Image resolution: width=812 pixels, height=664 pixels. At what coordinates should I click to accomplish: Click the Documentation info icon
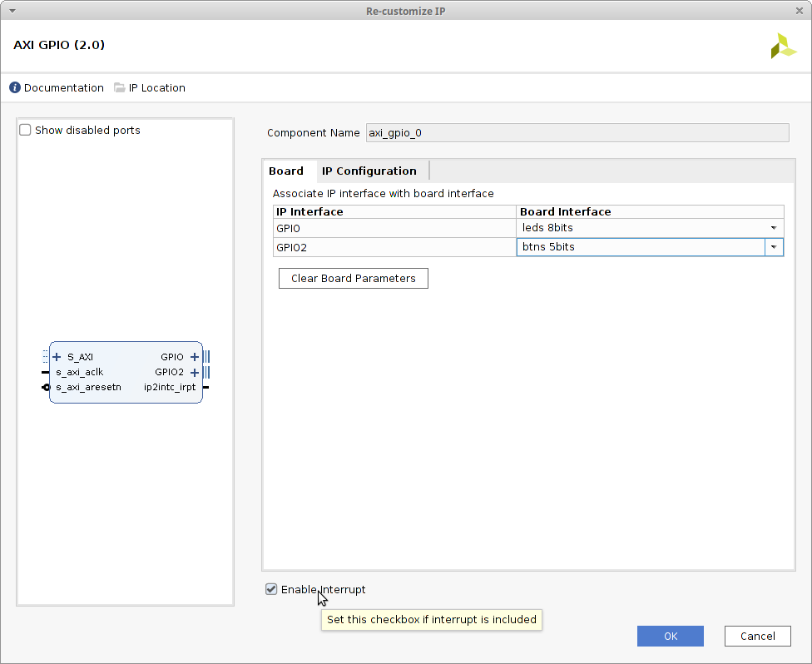[x=15, y=87]
